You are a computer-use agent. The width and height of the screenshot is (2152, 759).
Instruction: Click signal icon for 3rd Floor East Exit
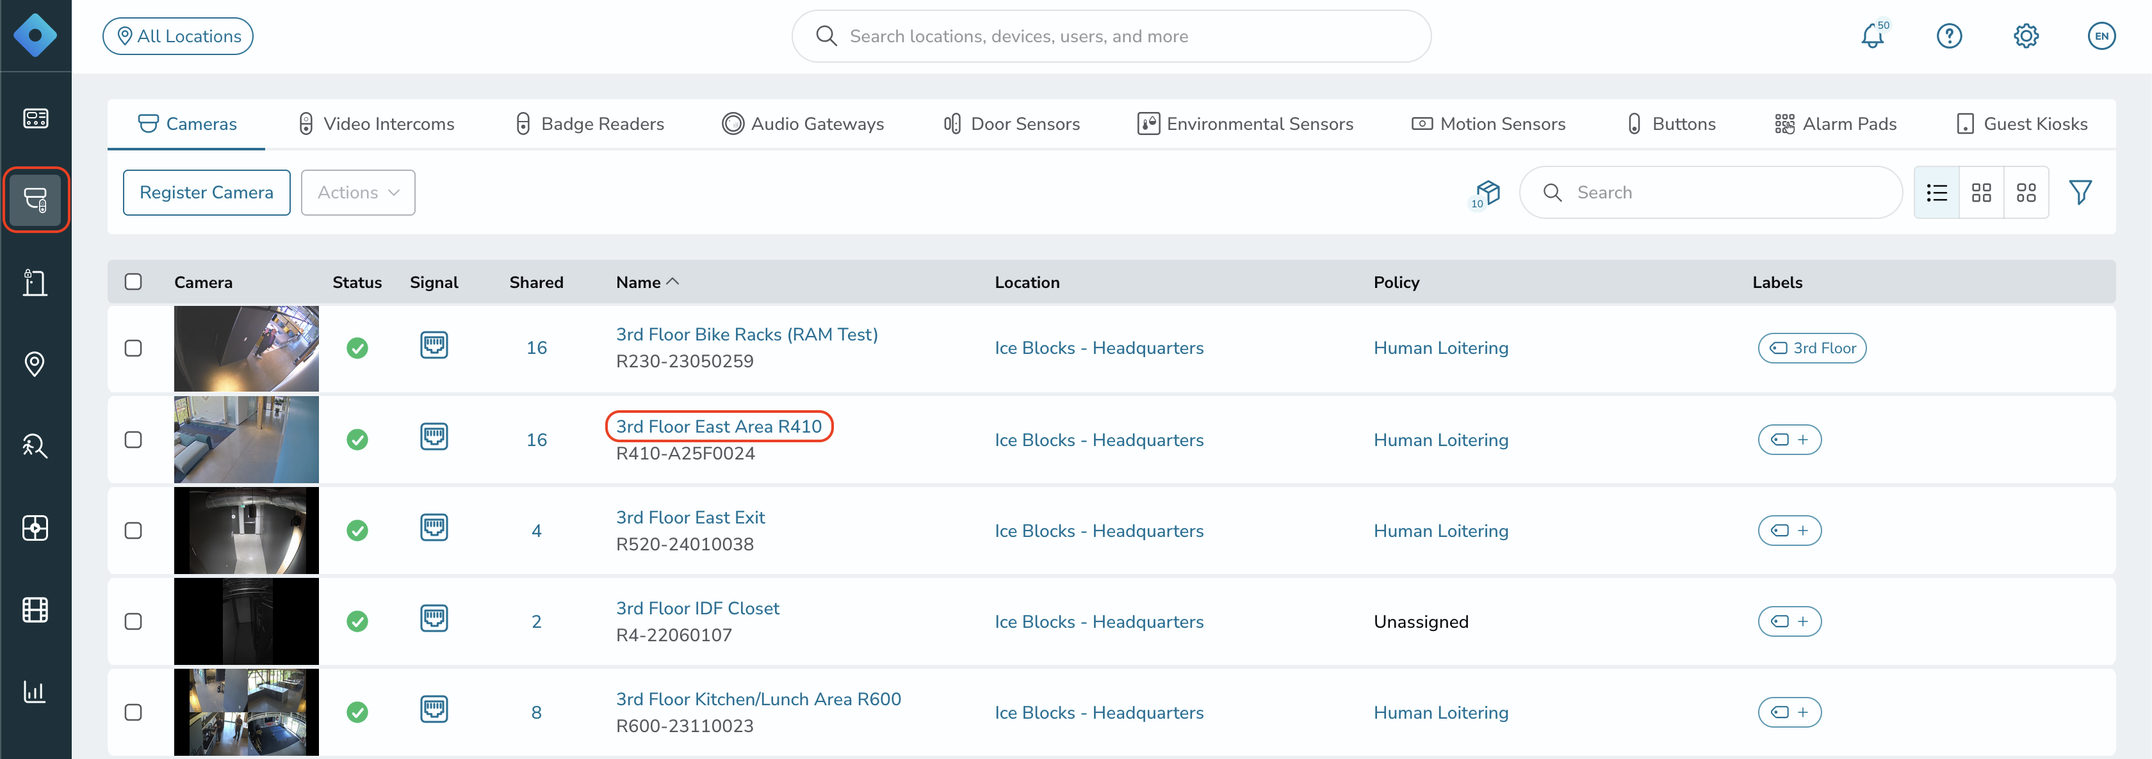tap(434, 528)
